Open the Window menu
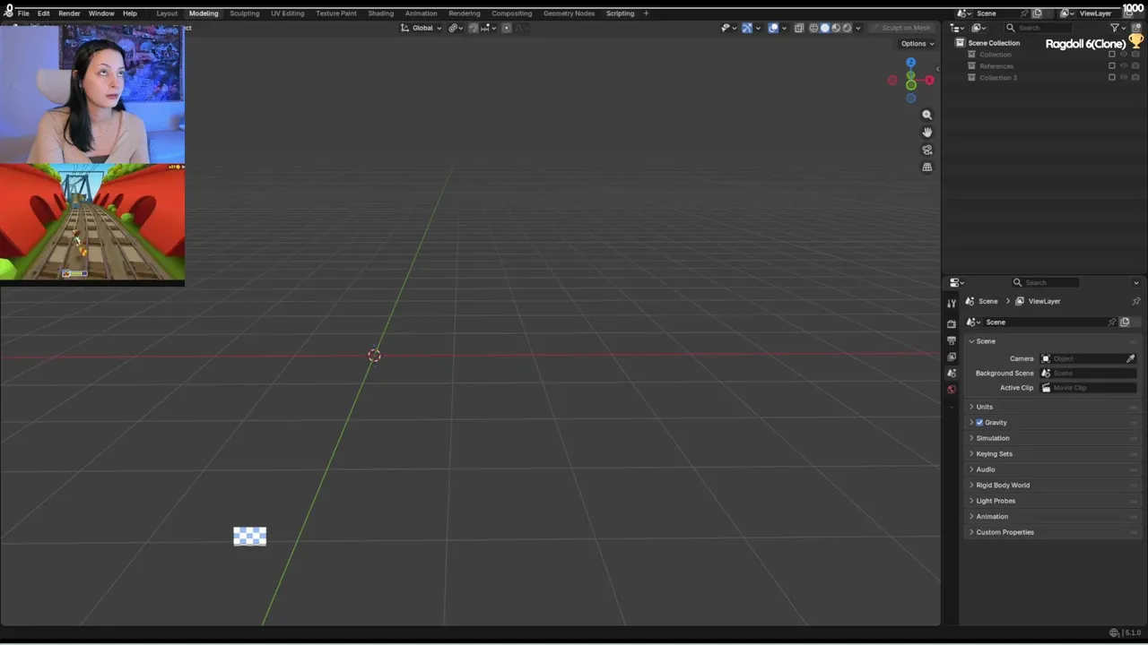1148x645 pixels. tap(101, 13)
